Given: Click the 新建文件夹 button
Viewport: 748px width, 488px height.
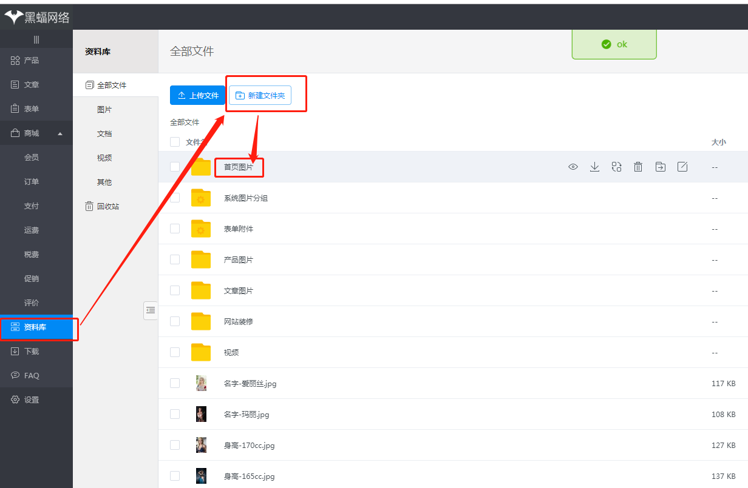Looking at the screenshot, I should pos(260,96).
